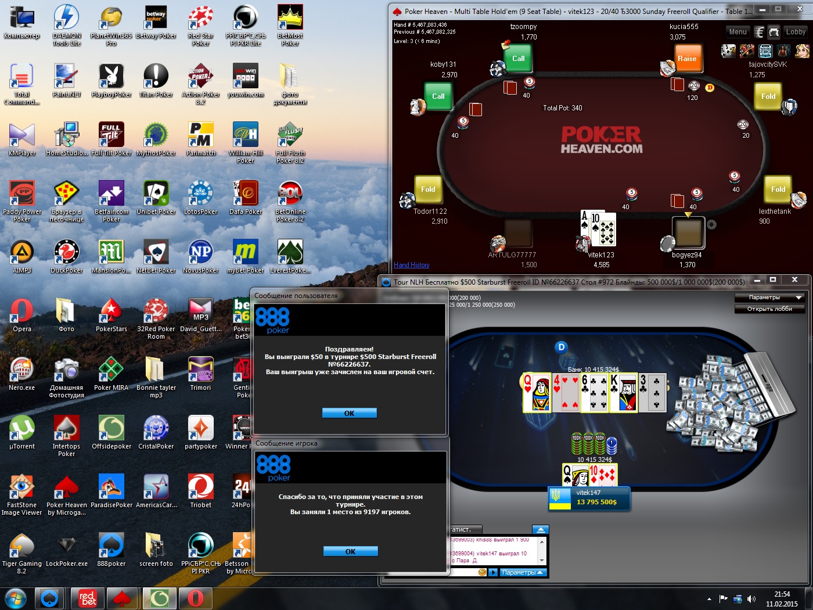The height and width of the screenshot is (610, 813).
Task: Open the Titan Poker desktop icon
Action: pos(156,81)
